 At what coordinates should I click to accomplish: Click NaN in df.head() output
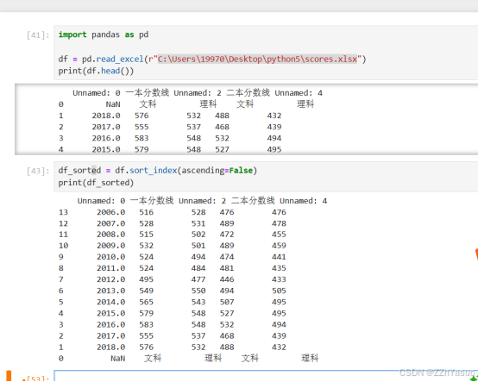point(113,104)
